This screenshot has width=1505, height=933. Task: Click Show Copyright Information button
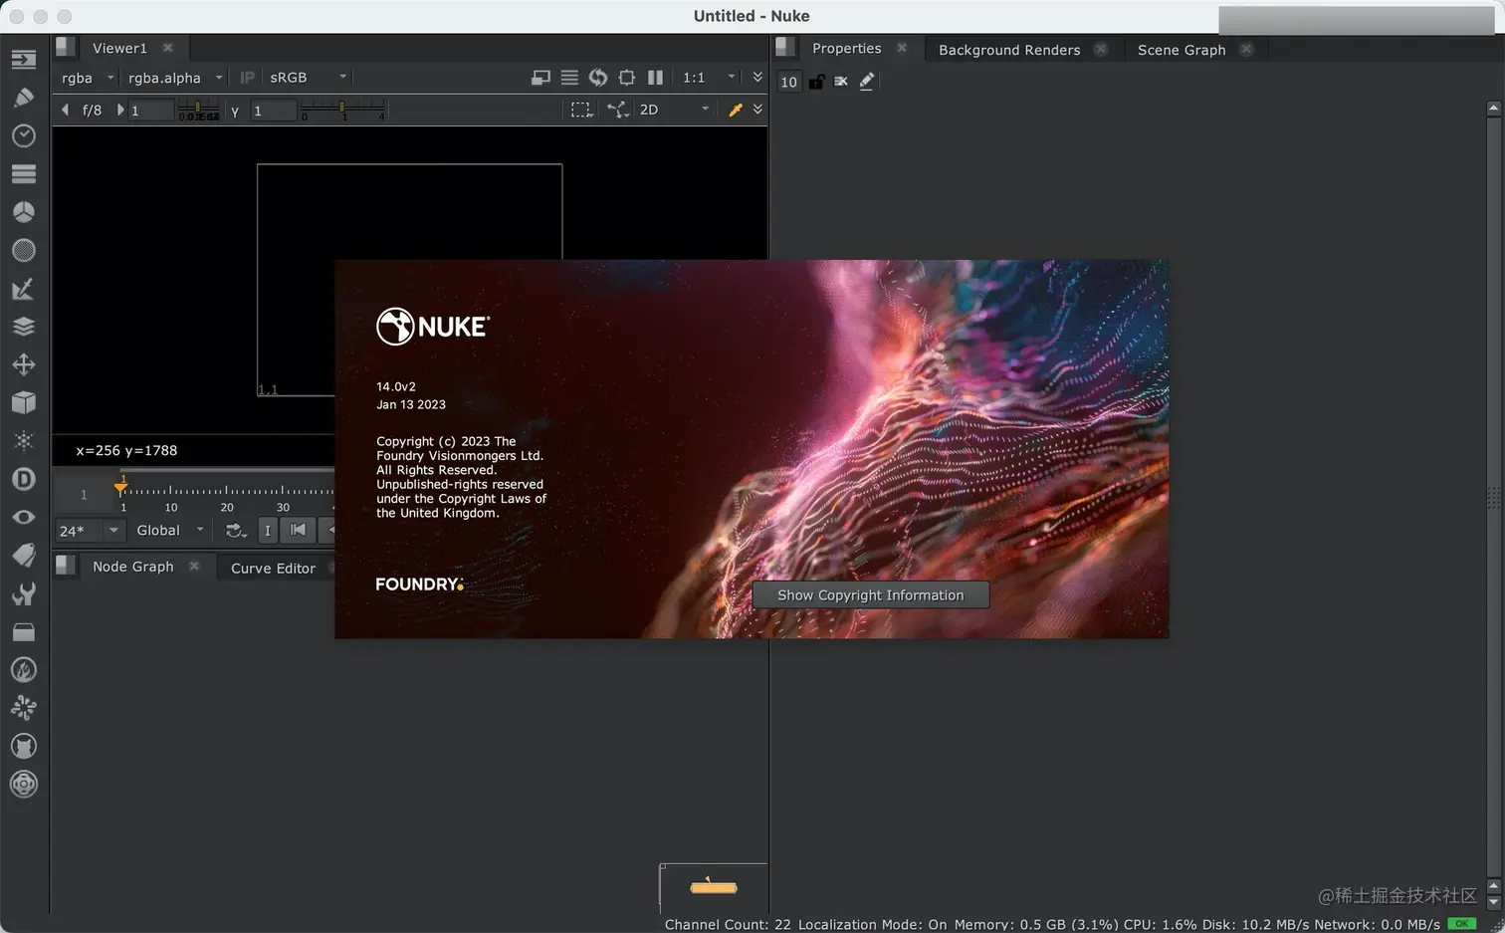(x=871, y=595)
